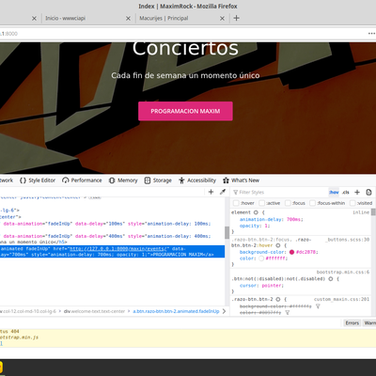Filter console by Errors button
The height and width of the screenshot is (376, 376).
pyautogui.click(x=352, y=322)
